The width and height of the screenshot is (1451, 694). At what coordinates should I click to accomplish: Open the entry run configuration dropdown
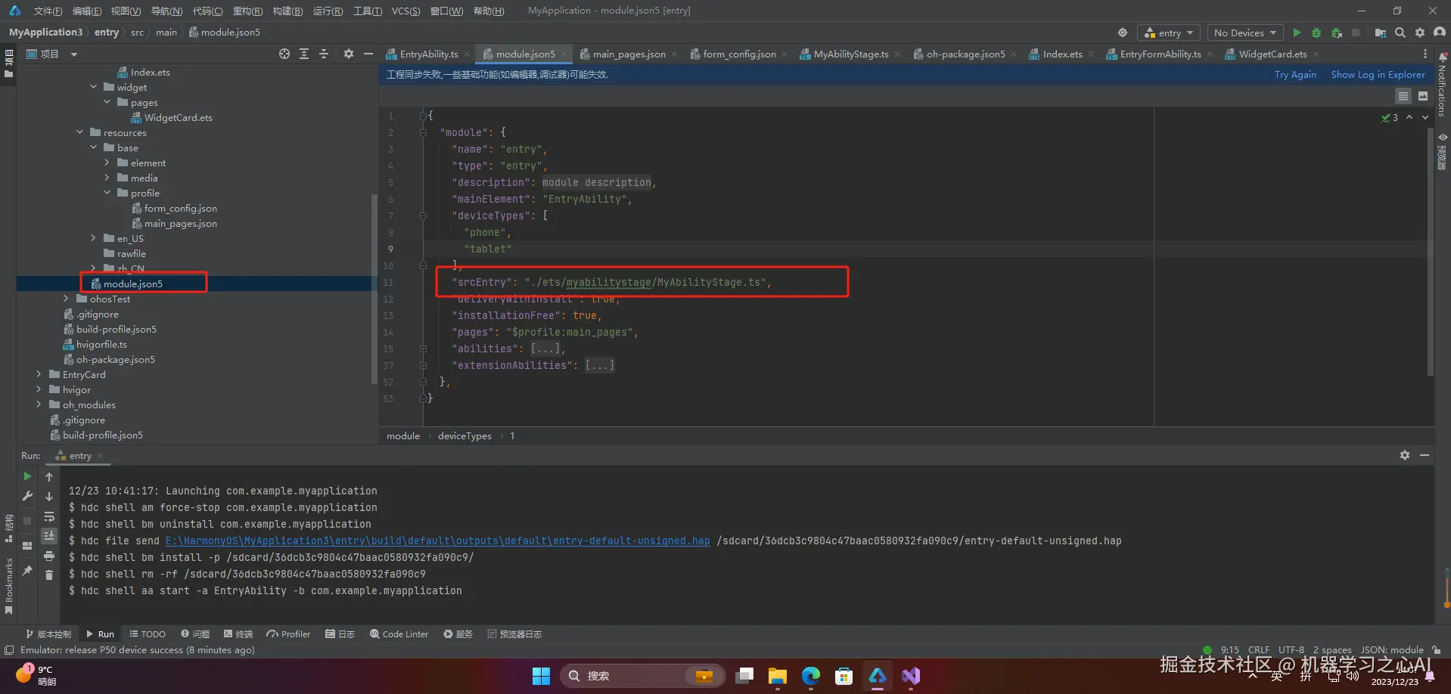tap(1169, 33)
